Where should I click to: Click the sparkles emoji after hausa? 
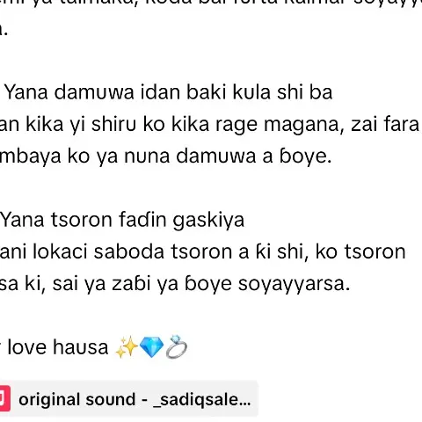click(x=127, y=347)
